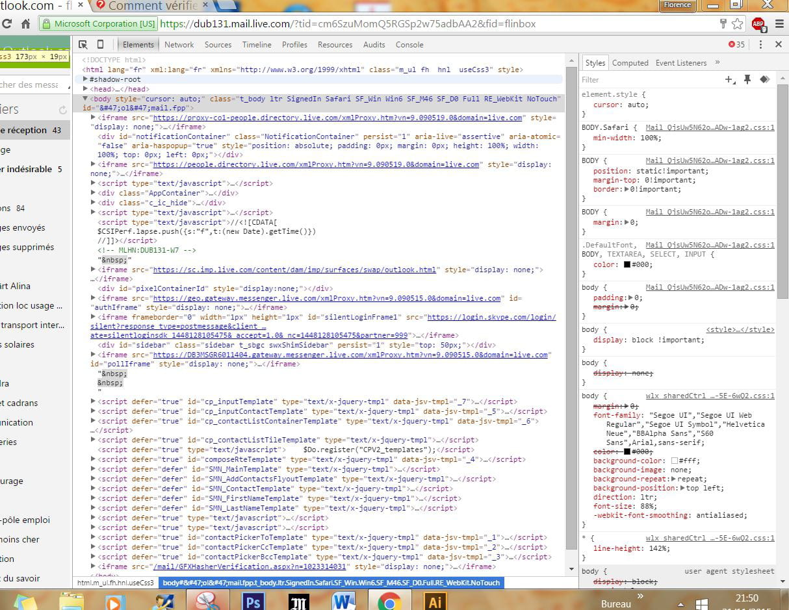Open the Profiles tab
This screenshot has width=789, height=610.
[x=294, y=45]
